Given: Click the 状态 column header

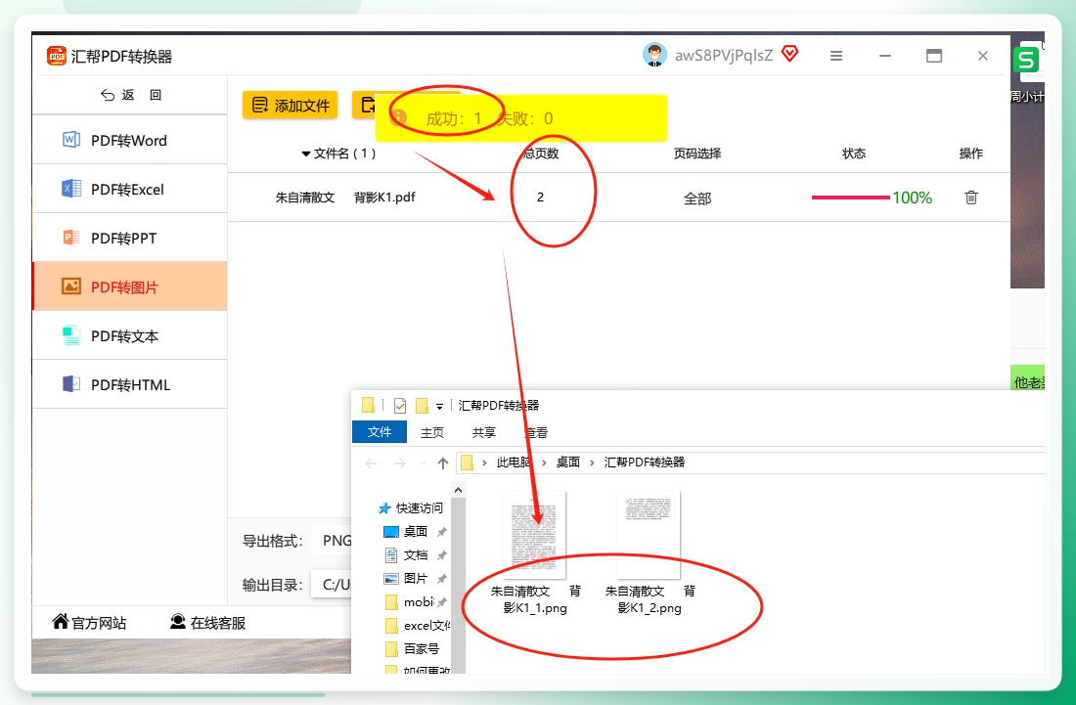Looking at the screenshot, I should pos(854,154).
